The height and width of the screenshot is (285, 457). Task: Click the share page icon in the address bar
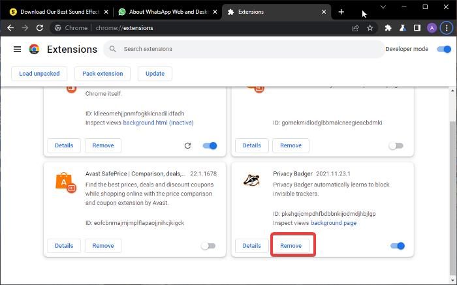coord(355,28)
